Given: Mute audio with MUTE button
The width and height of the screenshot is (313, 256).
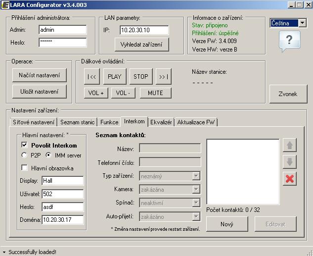Looking at the screenshot, I should [x=155, y=93].
